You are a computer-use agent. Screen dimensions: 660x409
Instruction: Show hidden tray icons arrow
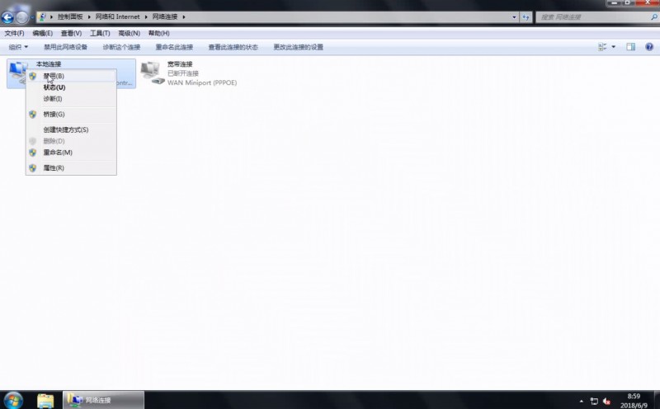point(582,401)
